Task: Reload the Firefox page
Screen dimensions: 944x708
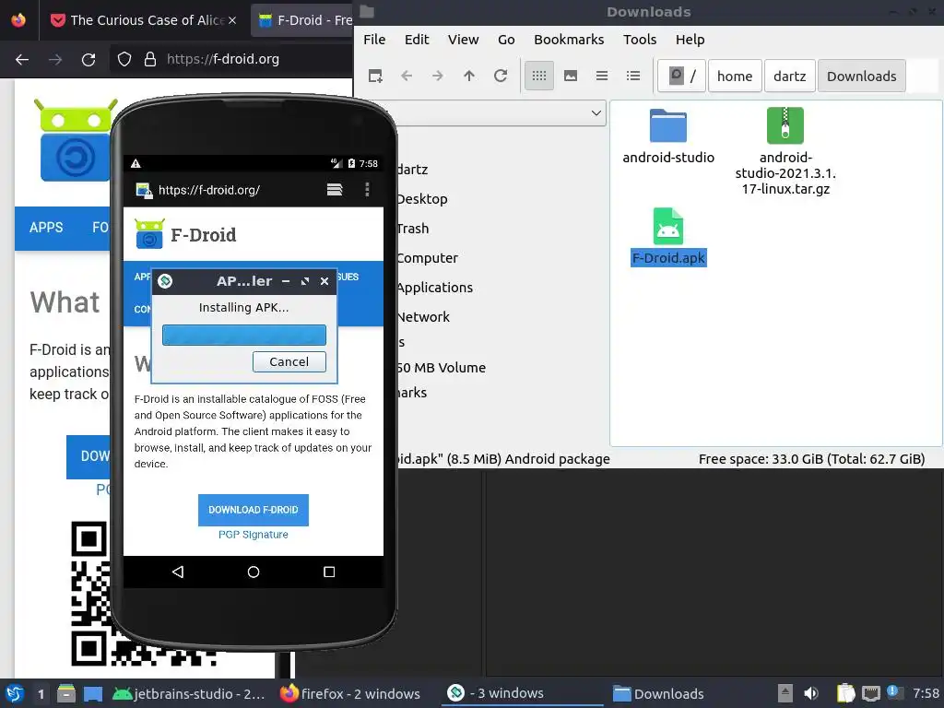Action: 88,59
